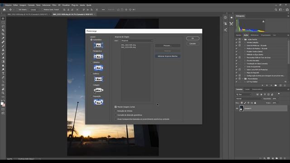
Task: Switch to the Propriedades tab
Action: click(266, 35)
